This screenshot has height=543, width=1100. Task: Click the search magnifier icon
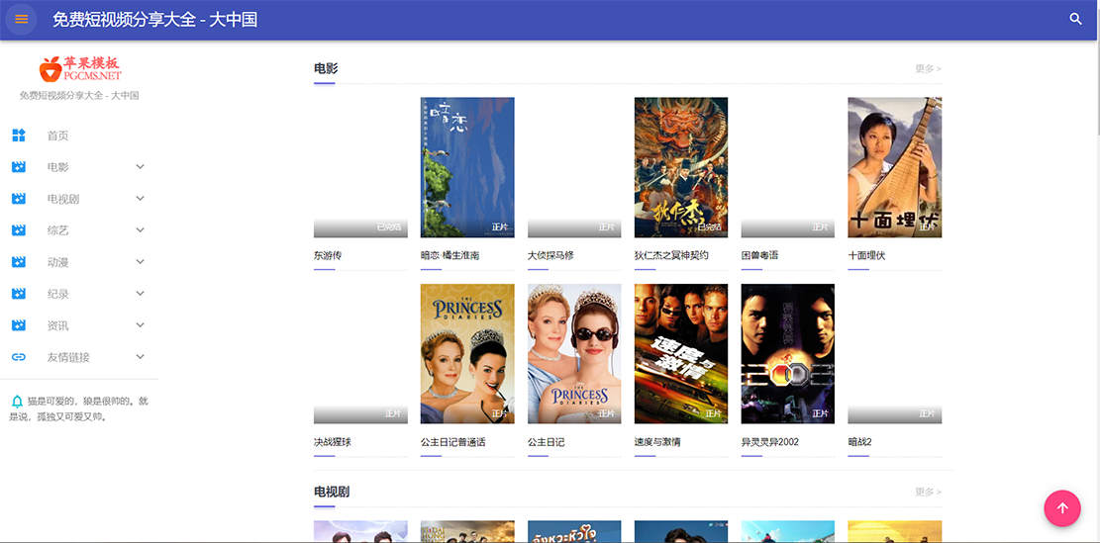click(x=1076, y=19)
